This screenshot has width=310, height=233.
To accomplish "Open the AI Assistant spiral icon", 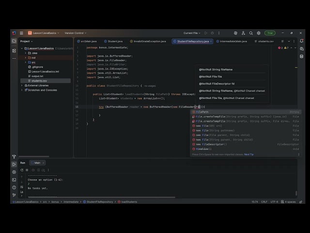I will (x=235, y=33).
